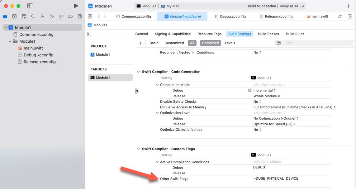The height and width of the screenshot is (189, 356).
Task: Go forward in editor history
Action: pyautogui.click(x=105, y=16)
